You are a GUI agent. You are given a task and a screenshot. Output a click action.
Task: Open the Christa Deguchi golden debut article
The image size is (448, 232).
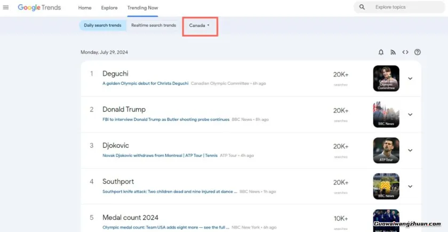click(145, 84)
